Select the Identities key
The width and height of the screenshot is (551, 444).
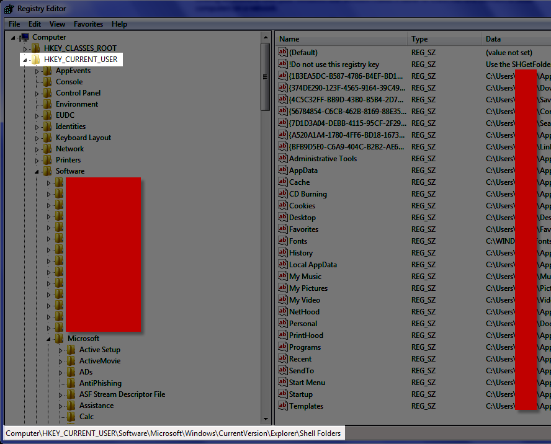[71, 127]
